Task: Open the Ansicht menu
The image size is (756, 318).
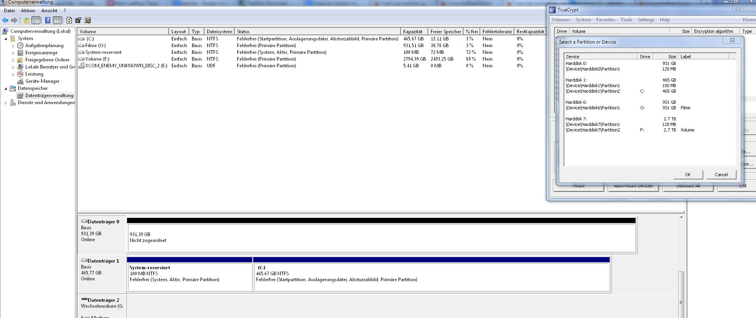Action: point(49,11)
